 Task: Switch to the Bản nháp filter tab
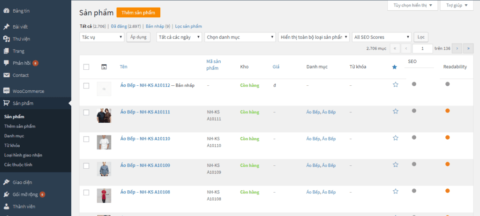coord(158,26)
